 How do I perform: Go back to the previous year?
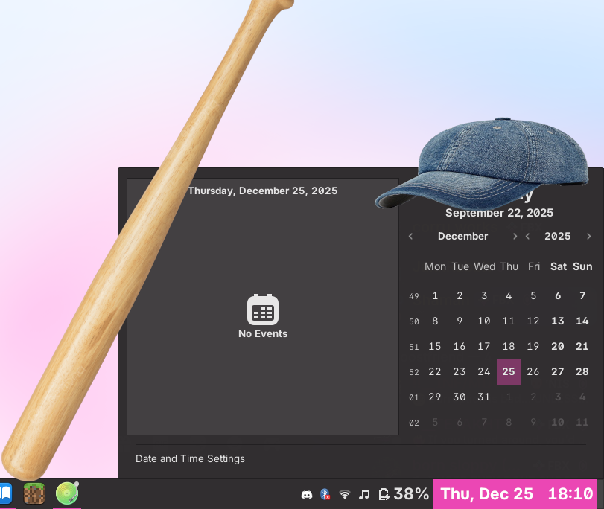coord(528,237)
